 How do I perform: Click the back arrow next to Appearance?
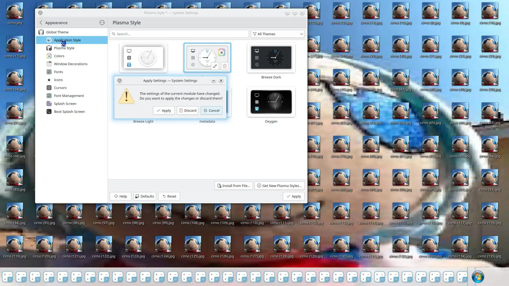(x=41, y=23)
